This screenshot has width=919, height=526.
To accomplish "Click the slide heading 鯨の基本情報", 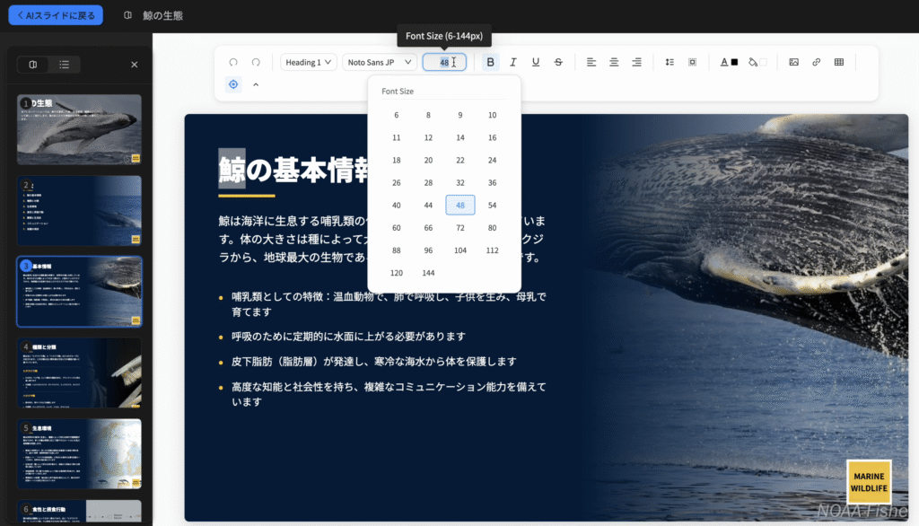I will pos(293,170).
